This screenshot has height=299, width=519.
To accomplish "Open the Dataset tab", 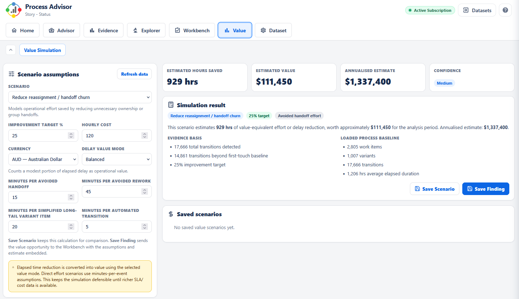I will click(x=273, y=30).
